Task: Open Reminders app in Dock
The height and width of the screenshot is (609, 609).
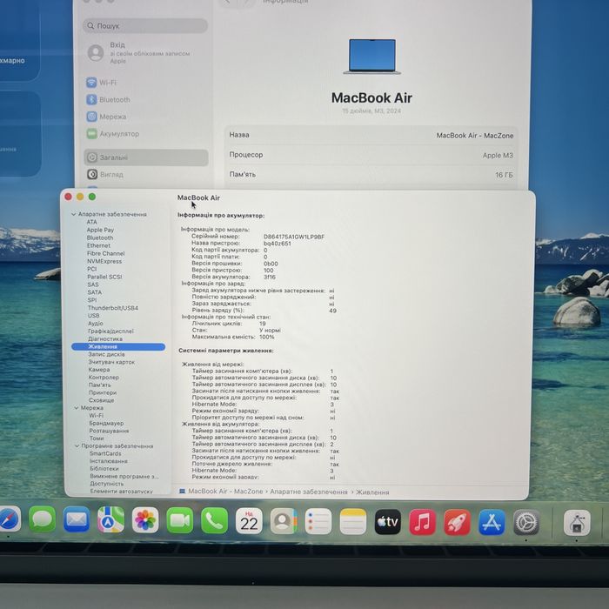Action: click(x=318, y=522)
